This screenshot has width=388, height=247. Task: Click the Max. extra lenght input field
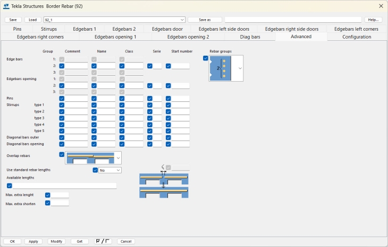(x=60, y=195)
